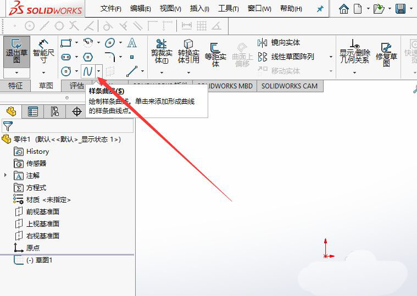Open slot tool dropdown arrow
The height and width of the screenshot is (296, 417).
(76, 57)
